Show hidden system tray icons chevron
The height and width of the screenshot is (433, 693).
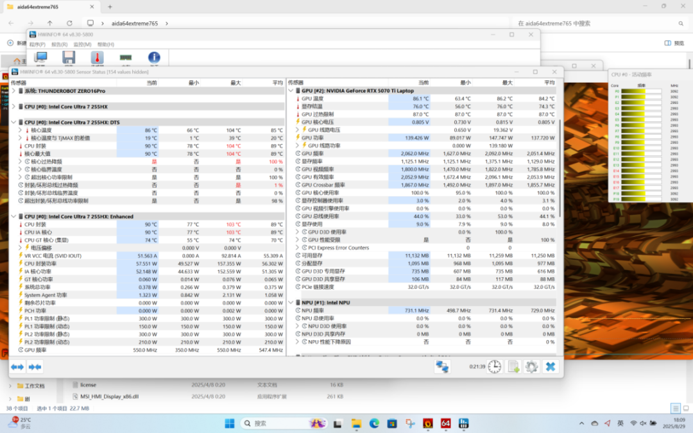pos(581,423)
